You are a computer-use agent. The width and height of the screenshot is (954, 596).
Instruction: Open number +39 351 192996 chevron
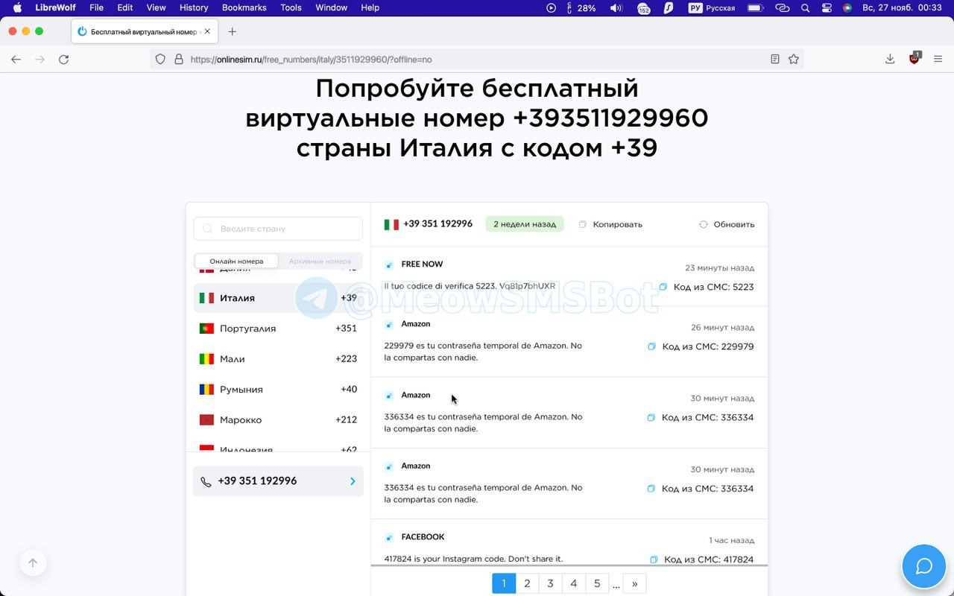pos(353,481)
